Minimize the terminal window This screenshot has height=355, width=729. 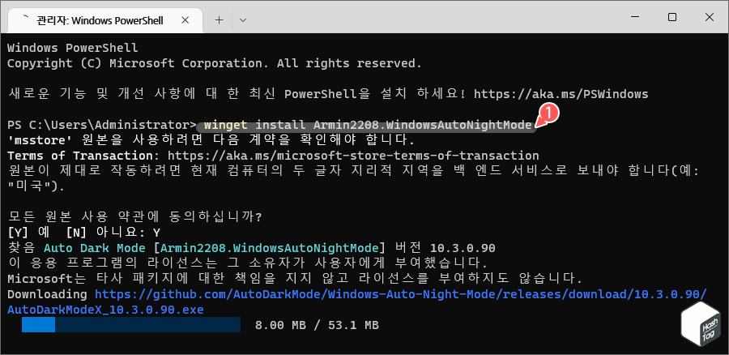point(634,17)
